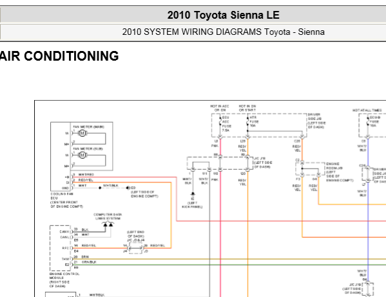Click the 'WHT' wire label at GND terminal
386x297 pixels.
pyautogui.click(x=82, y=185)
